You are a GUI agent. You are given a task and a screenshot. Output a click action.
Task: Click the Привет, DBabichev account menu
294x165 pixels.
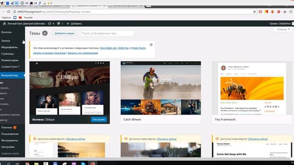(x=281, y=23)
